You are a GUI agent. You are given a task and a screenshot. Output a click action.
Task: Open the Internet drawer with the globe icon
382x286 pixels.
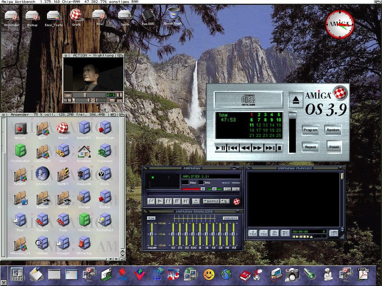[42, 173]
